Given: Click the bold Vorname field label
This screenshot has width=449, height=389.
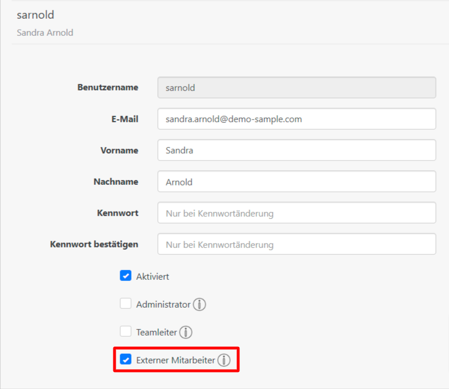Looking at the screenshot, I should (x=120, y=150).
